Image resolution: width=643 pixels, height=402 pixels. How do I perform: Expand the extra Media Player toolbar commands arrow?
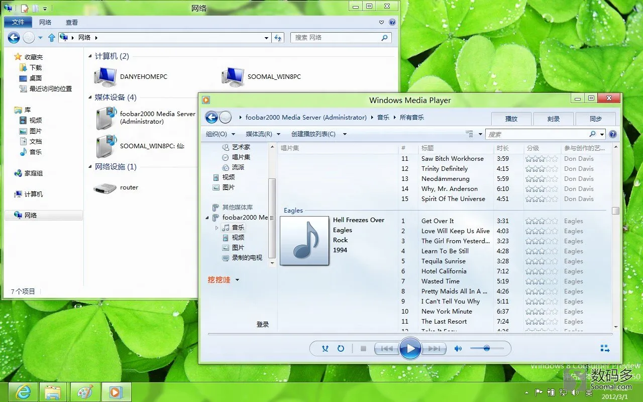tap(345, 134)
